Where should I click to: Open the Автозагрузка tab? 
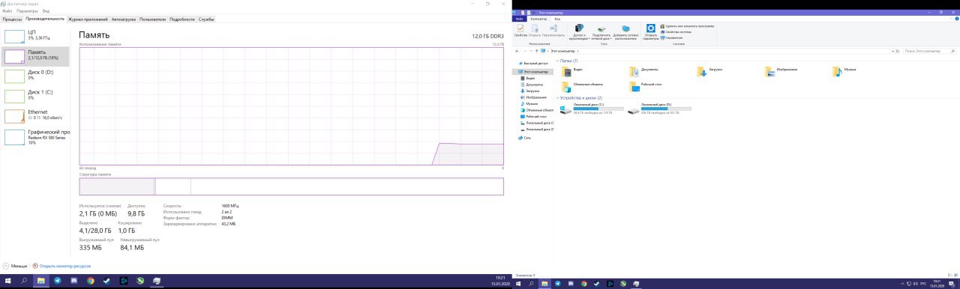[123, 19]
